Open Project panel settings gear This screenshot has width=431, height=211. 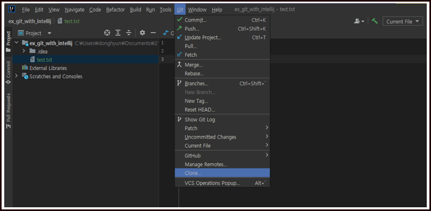pos(142,33)
